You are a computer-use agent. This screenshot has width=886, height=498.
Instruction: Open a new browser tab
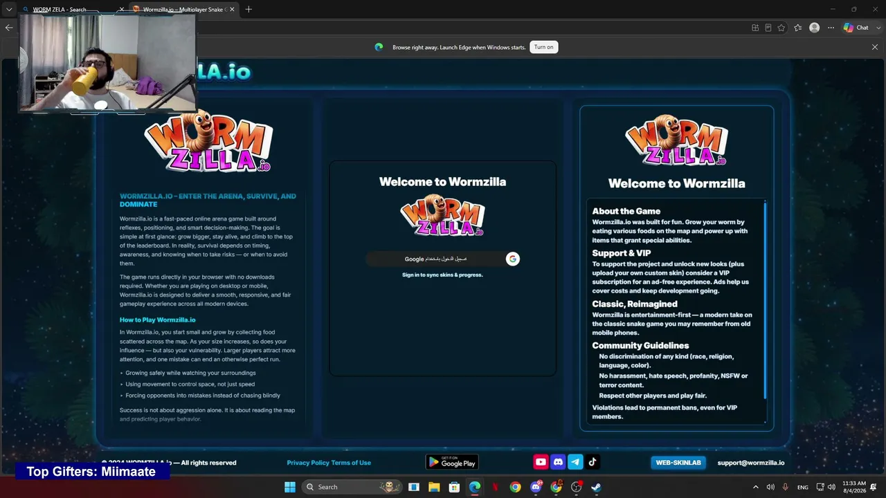[248, 9]
